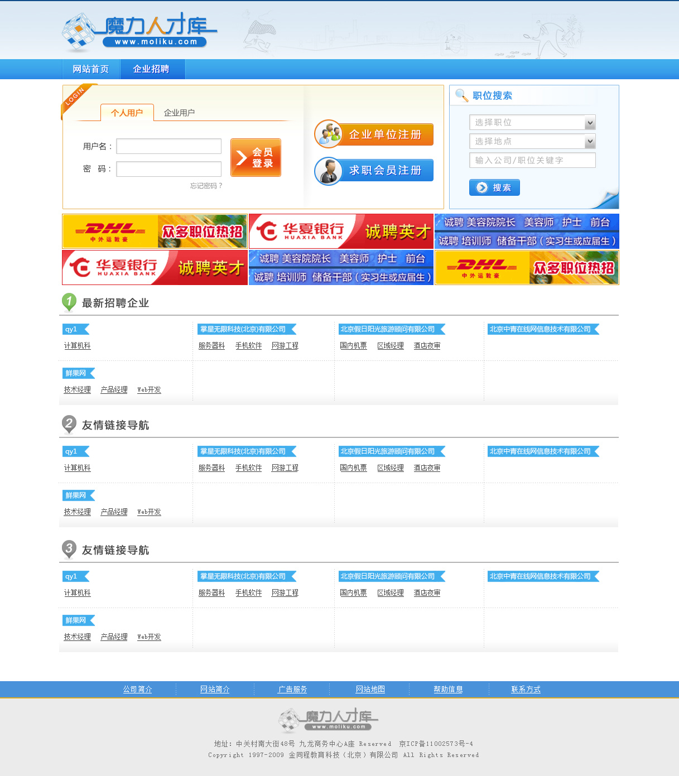Open 计算机科 job link under 最新招聘企业
The height and width of the screenshot is (776, 679).
78,346
